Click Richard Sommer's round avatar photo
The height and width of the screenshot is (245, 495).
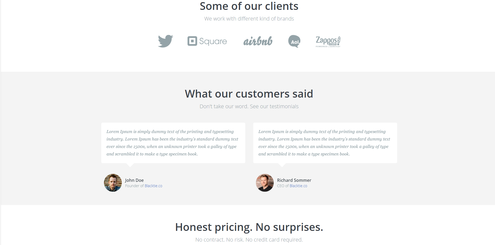click(265, 183)
